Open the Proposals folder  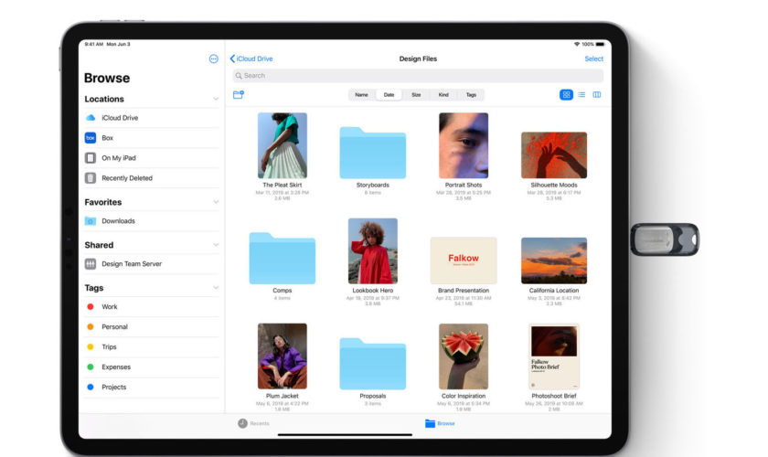[373, 364]
